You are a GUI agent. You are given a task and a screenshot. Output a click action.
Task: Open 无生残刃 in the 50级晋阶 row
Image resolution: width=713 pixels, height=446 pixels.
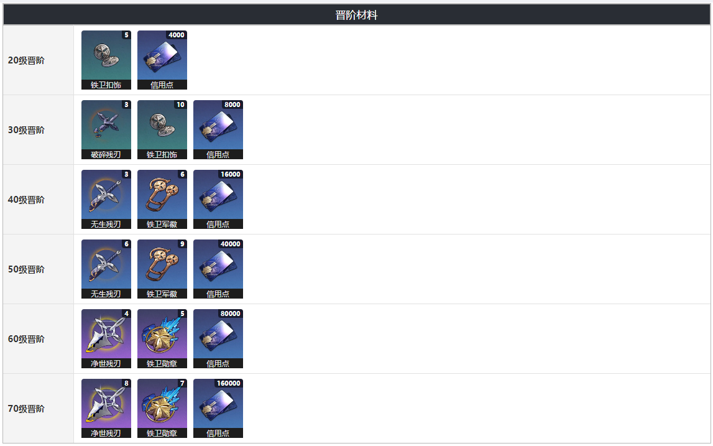[x=106, y=269]
